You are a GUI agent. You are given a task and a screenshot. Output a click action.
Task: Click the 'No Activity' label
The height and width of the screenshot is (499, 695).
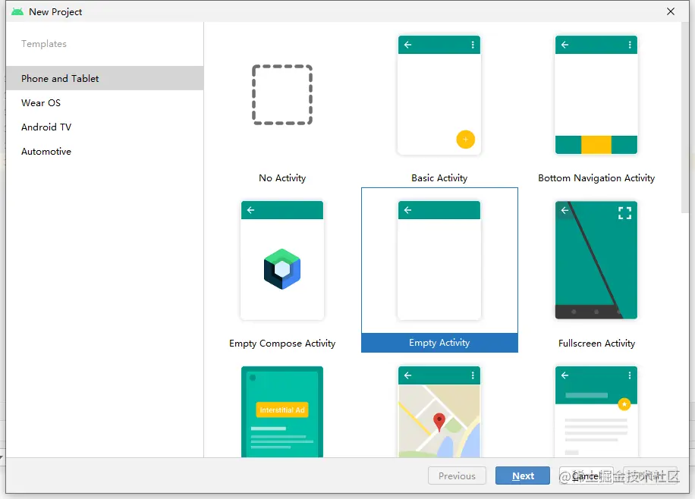(x=282, y=178)
